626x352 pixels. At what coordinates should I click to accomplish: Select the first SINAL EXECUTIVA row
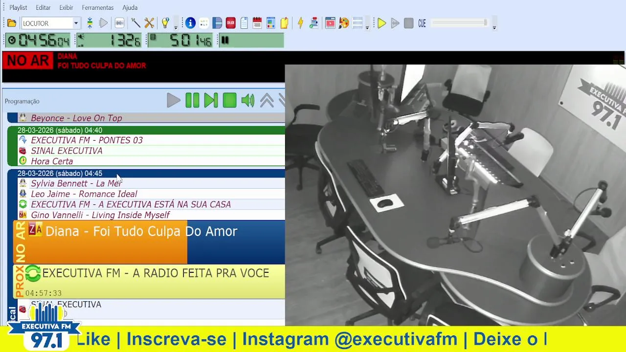click(151, 151)
